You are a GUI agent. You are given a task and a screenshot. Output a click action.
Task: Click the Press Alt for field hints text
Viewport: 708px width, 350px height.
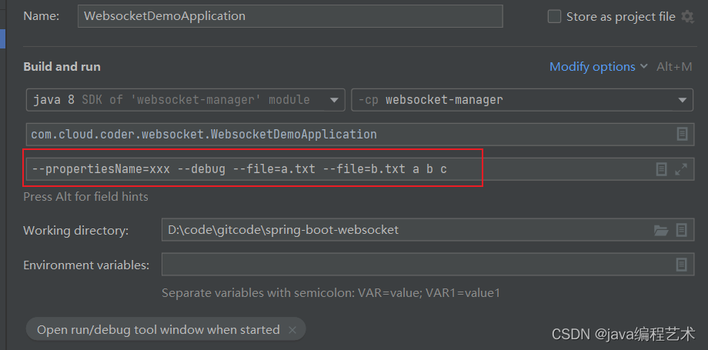[85, 197]
